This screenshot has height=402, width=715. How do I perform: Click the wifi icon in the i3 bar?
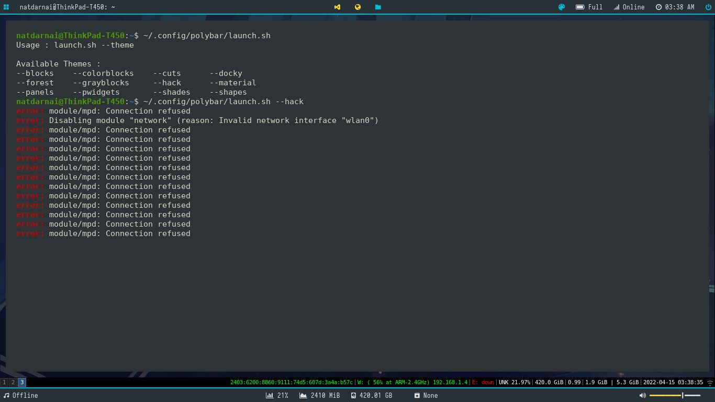click(x=710, y=382)
